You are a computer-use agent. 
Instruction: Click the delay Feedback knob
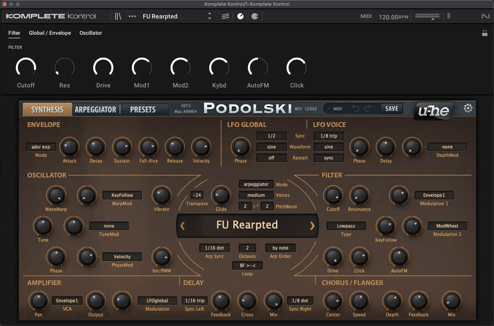pos(221,301)
